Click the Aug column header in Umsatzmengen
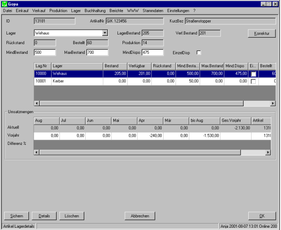This screenshot has height=230, width=281. [x=47, y=121]
